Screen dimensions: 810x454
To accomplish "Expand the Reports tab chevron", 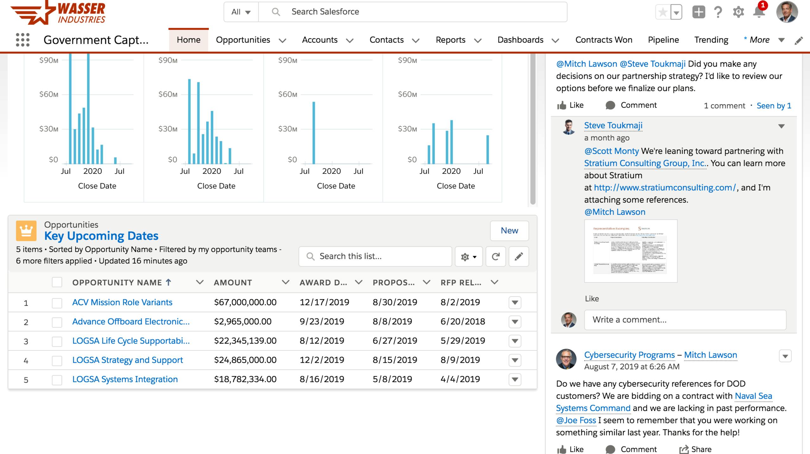I will 478,41.
